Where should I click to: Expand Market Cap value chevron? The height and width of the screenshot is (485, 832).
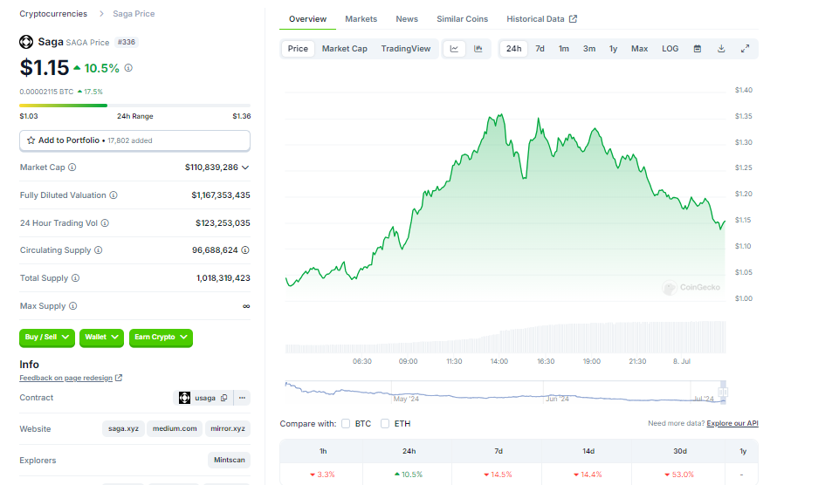click(245, 167)
